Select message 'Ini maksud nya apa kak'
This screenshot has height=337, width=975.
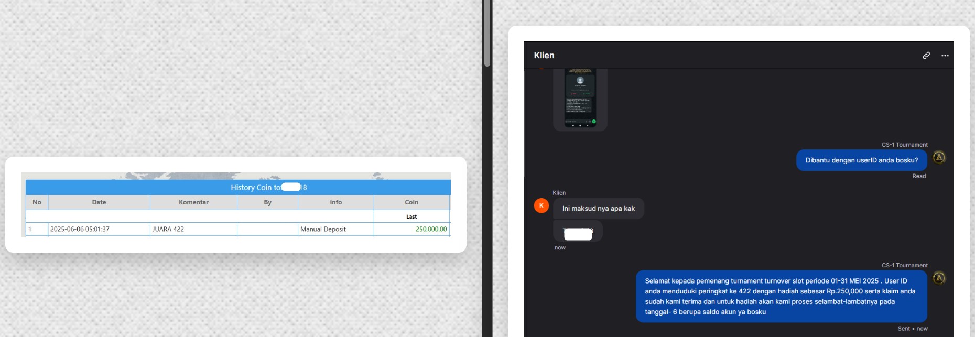click(x=599, y=209)
